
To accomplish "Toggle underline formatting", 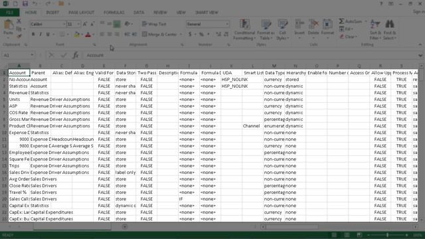I will pos(48,35).
